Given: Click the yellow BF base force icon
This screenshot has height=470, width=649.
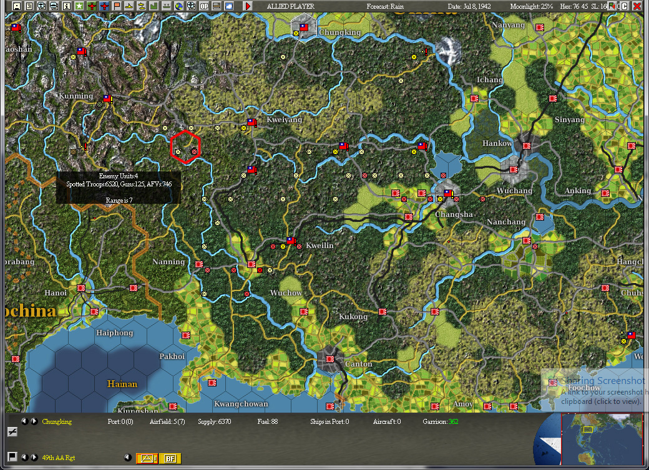Looking at the screenshot, I should pyautogui.click(x=170, y=458).
